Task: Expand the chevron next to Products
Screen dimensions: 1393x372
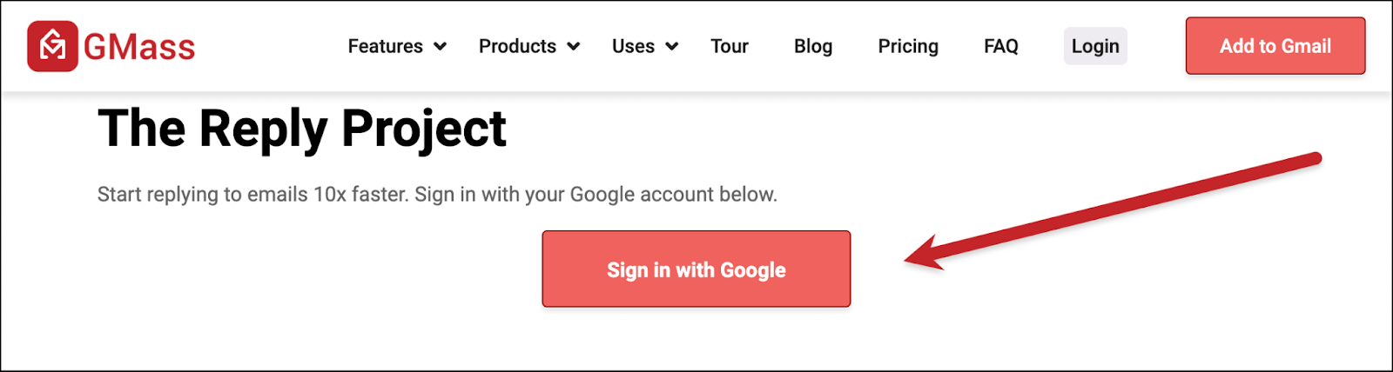Action: tap(574, 47)
